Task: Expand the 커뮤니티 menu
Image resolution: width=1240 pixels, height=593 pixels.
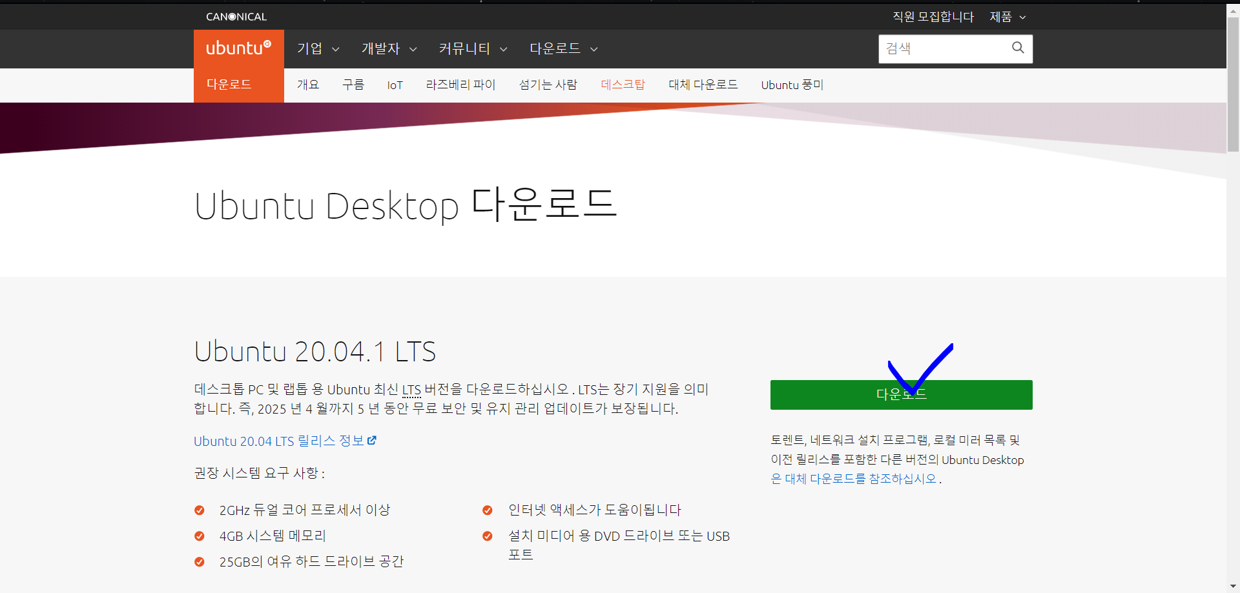Action: (473, 48)
